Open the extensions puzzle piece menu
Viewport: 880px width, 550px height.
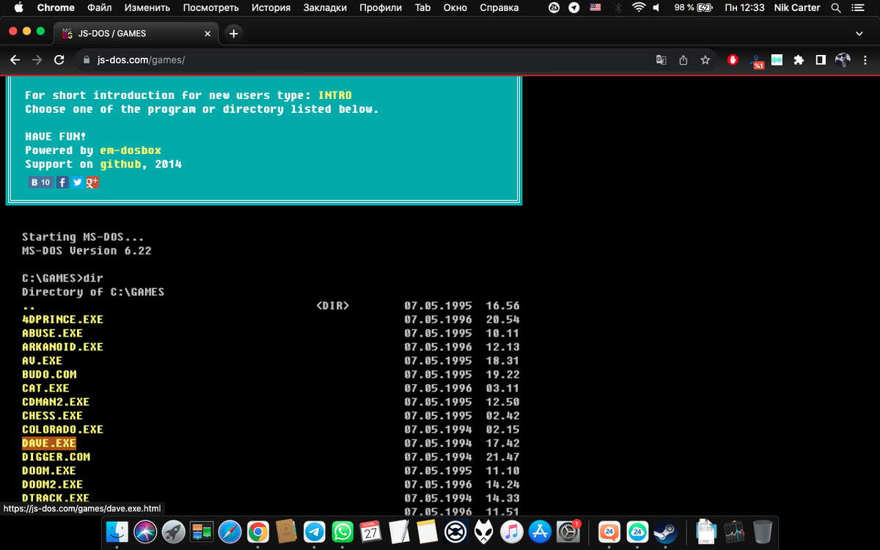[x=799, y=60]
